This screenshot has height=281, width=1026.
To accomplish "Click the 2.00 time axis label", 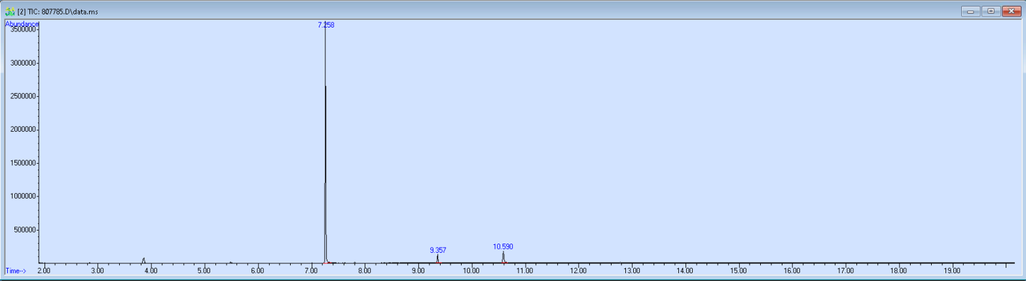I will point(44,270).
